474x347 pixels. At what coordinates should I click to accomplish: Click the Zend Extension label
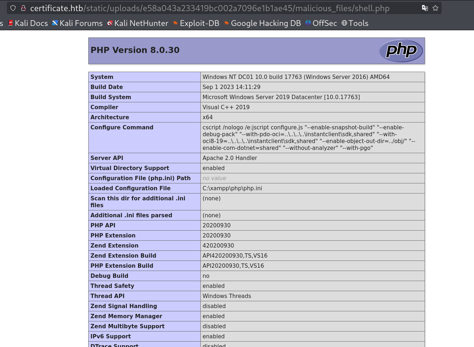click(114, 245)
